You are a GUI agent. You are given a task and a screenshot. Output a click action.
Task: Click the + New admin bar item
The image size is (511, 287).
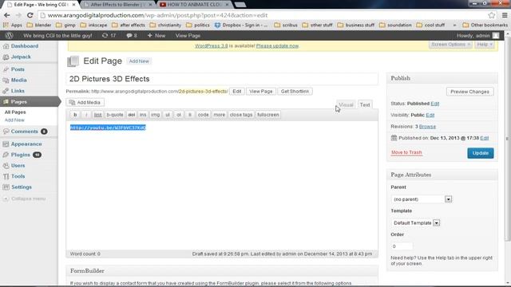tap(156, 35)
